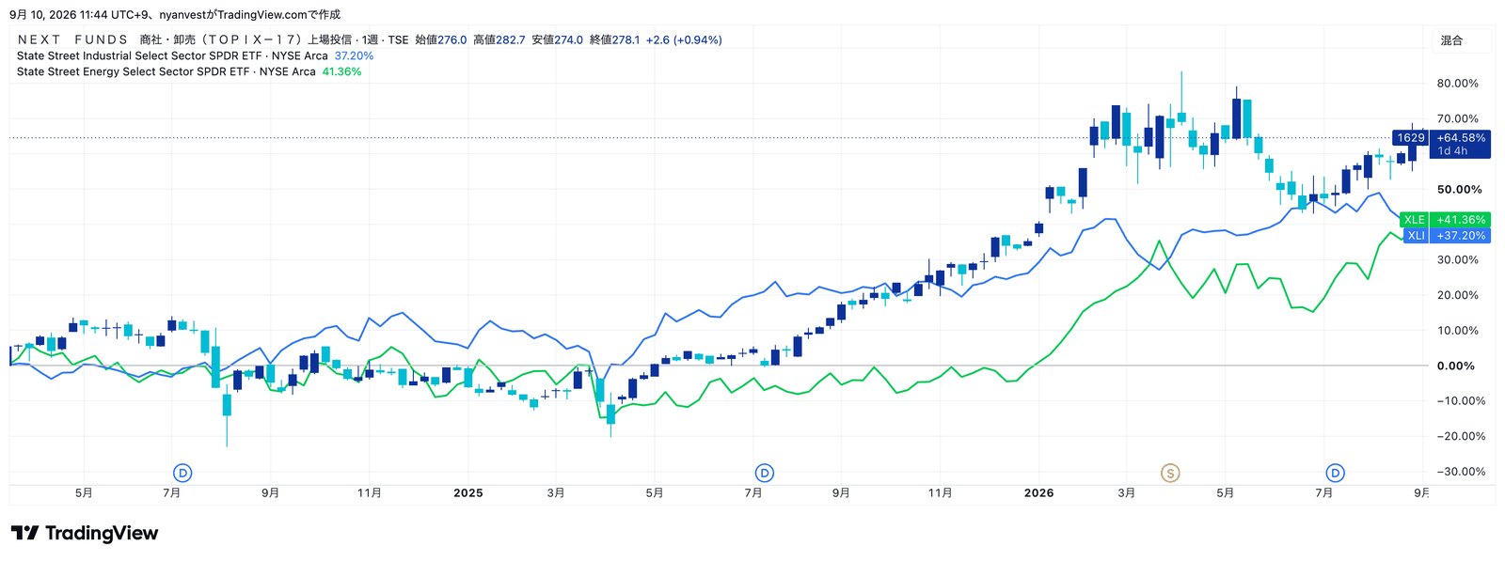Click the creation timestamp text at top
Screen dimensions: 1505x561
175,15
